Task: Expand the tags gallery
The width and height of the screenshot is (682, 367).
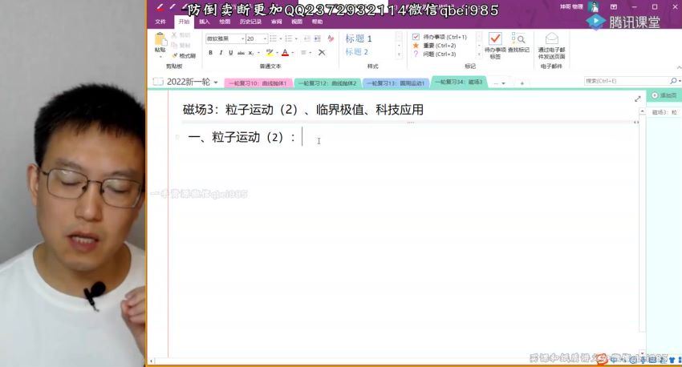Action: (479, 54)
